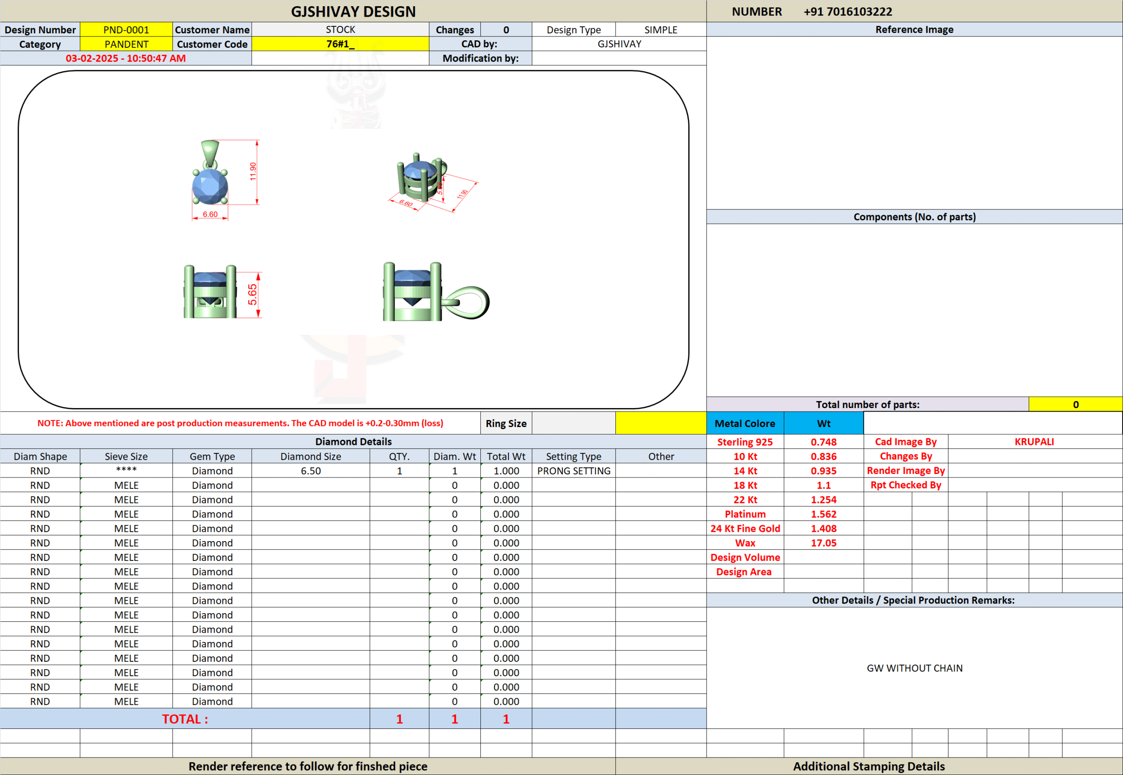
Task: Click the front-view pendant with 5.65 dimension
Action: point(210,292)
